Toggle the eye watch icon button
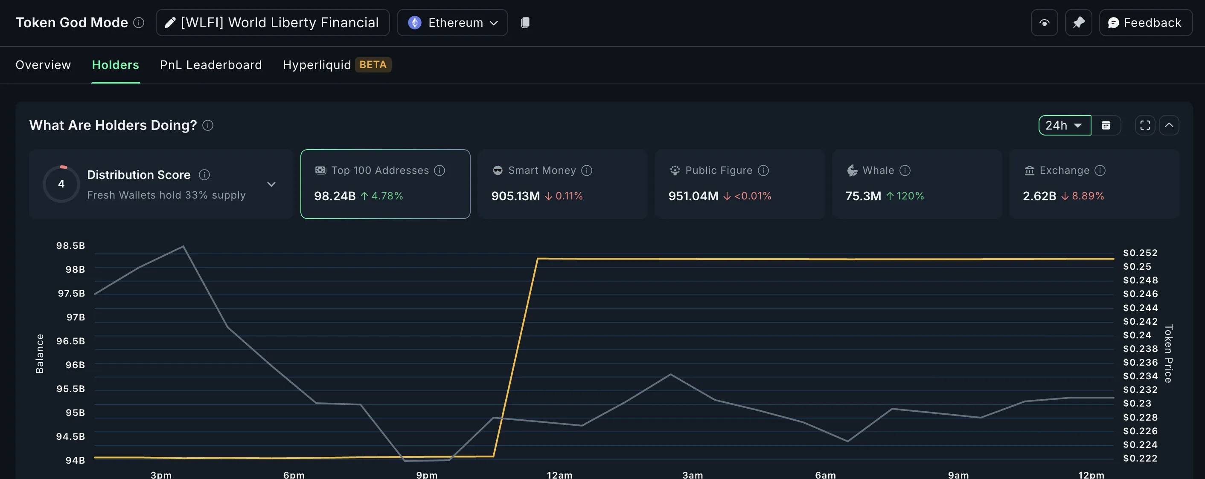 (x=1044, y=23)
